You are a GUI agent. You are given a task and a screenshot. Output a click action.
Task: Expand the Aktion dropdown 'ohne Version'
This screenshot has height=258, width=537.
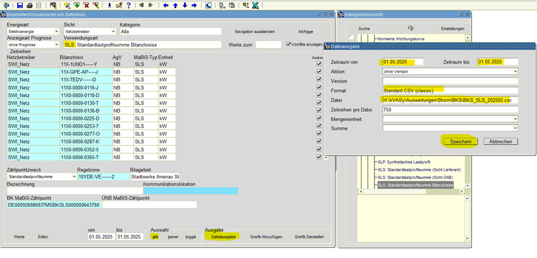pos(515,72)
